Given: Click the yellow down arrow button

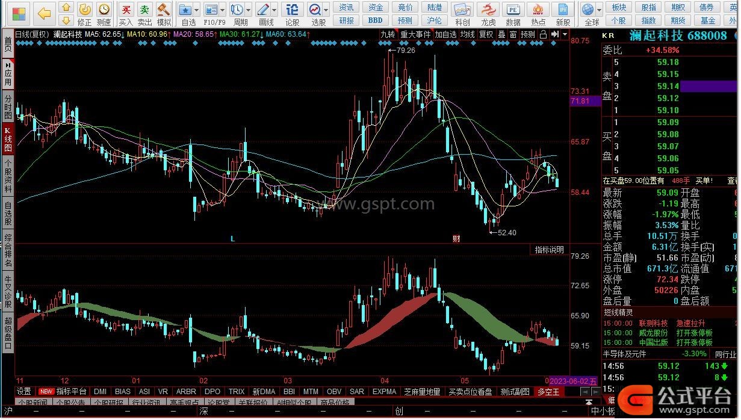Looking at the screenshot, I should pyautogui.click(x=66, y=21).
